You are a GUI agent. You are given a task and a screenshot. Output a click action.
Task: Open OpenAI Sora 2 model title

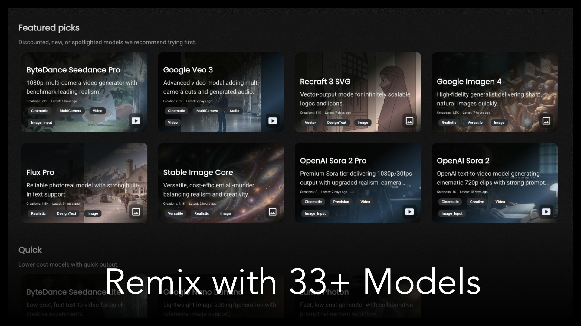pyautogui.click(x=463, y=161)
